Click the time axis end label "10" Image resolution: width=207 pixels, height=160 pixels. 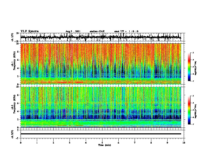click(184, 143)
